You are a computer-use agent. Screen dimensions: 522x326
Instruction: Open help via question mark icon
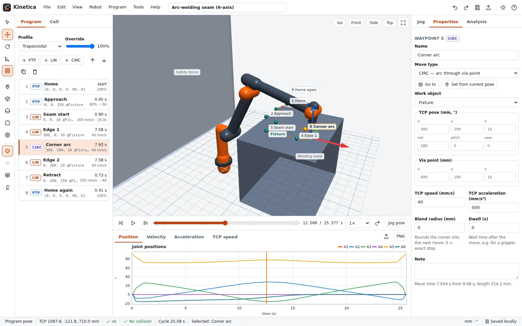514,7
